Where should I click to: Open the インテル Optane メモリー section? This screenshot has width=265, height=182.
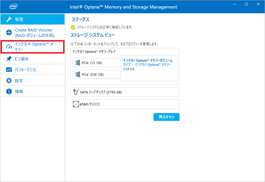click(x=33, y=47)
